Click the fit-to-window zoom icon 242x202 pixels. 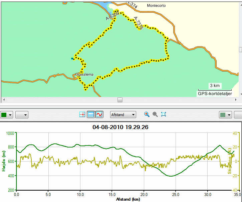pos(164,114)
